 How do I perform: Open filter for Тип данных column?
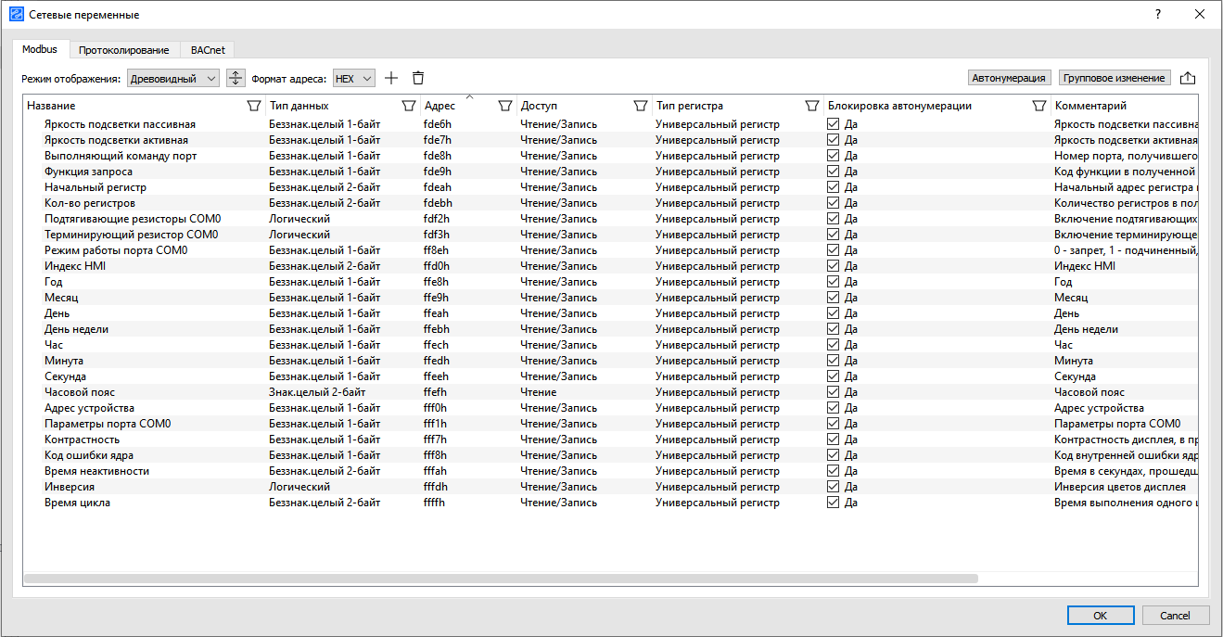[x=408, y=106]
